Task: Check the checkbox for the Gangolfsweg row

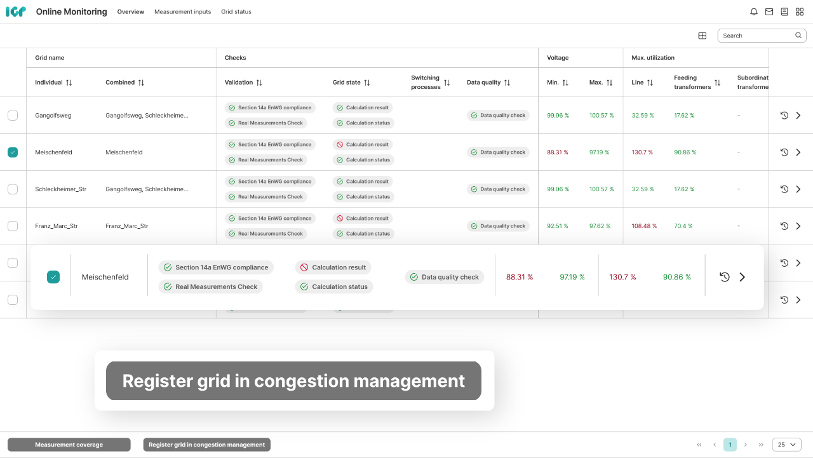Action: click(x=13, y=115)
